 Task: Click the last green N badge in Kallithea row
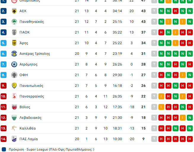(190, 128)
